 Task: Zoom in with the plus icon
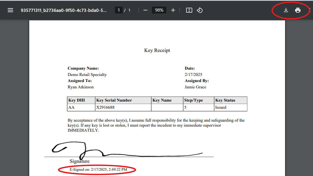(173, 10)
